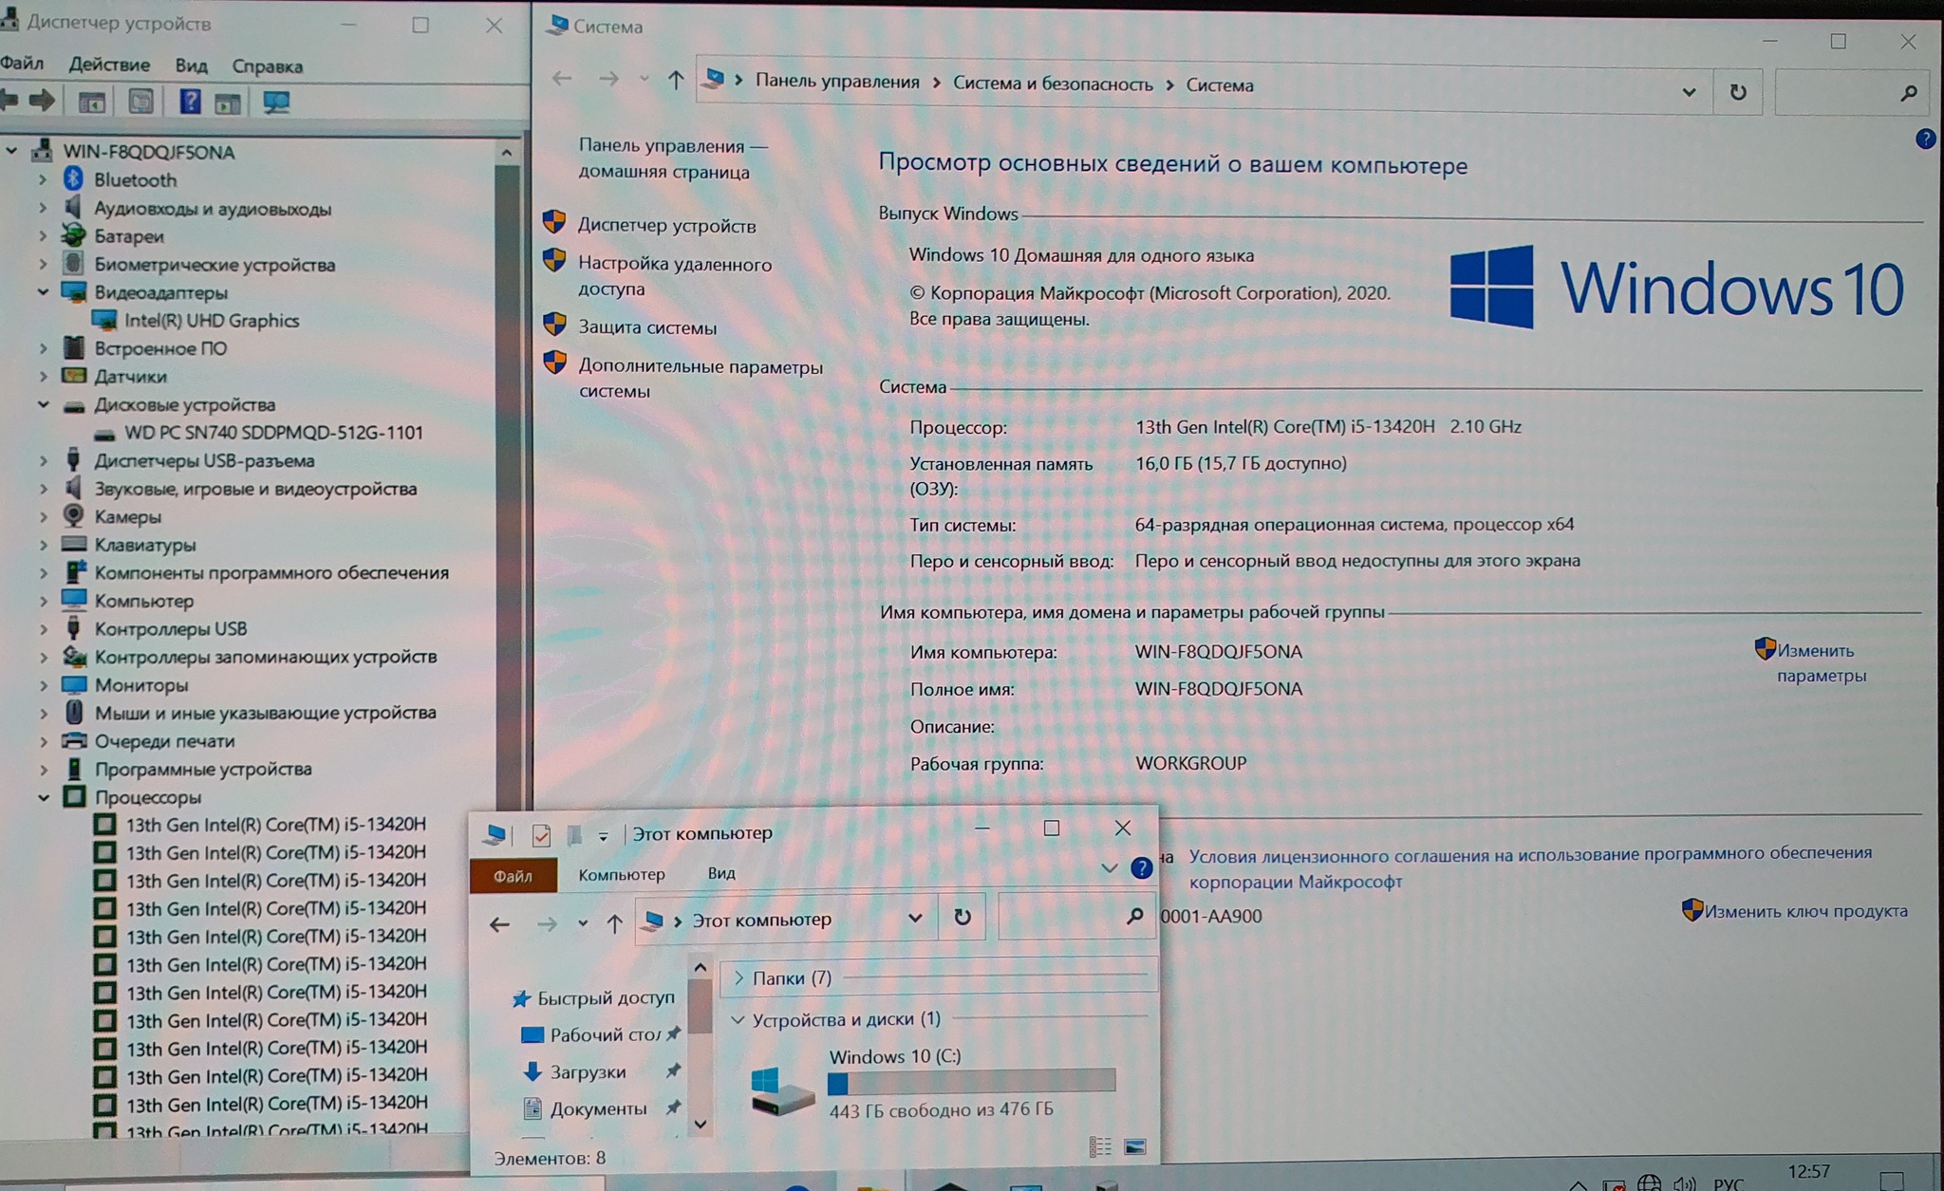The height and width of the screenshot is (1191, 1944).
Task: Open the Действие menu
Action: [x=109, y=65]
